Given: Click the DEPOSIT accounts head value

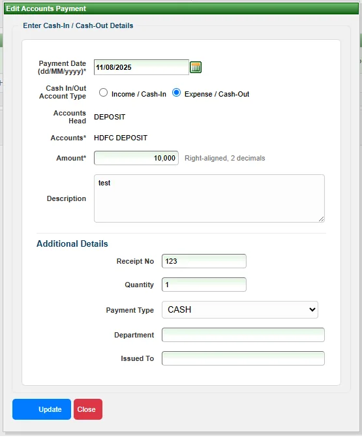Looking at the screenshot, I should pos(110,117).
